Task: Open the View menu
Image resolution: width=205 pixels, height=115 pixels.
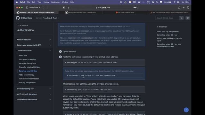Action: 39,2
